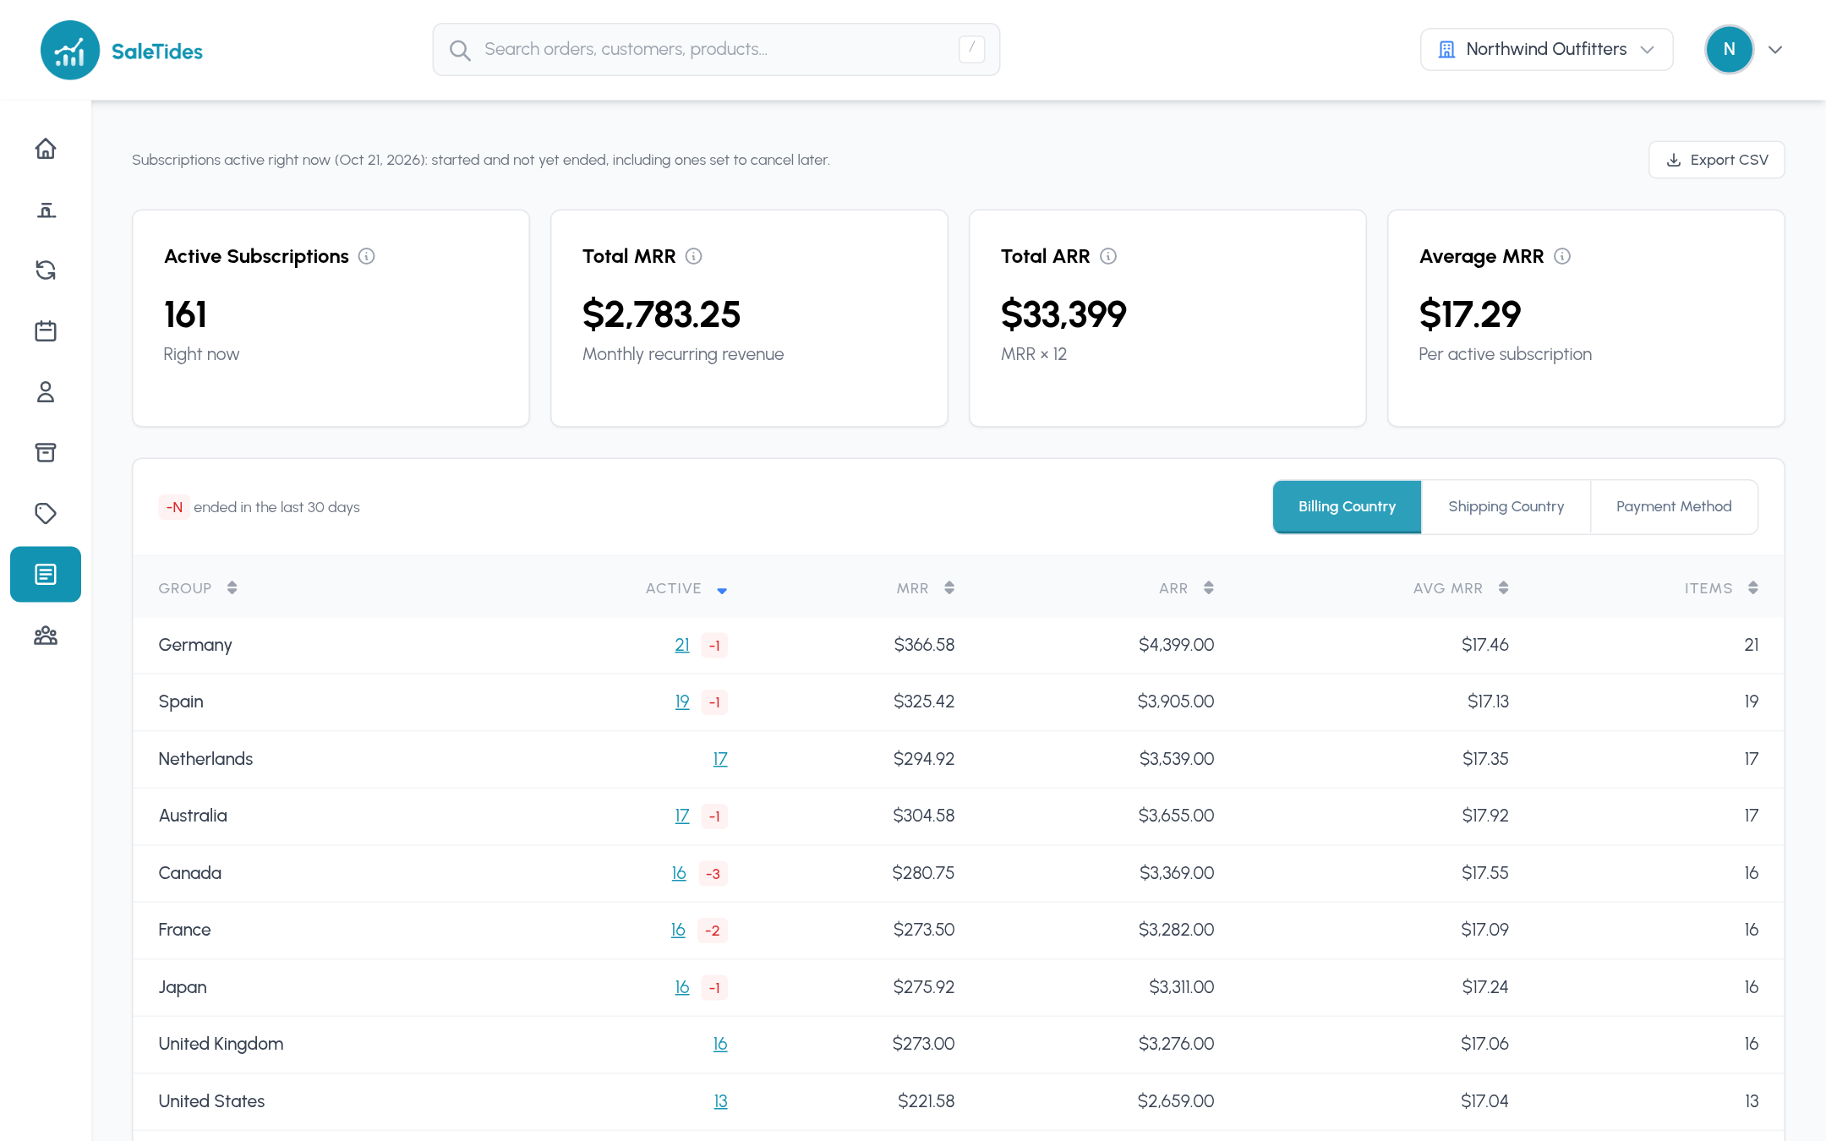
Task: Open Australia's 17 active subscriptions link
Action: [x=682, y=816]
